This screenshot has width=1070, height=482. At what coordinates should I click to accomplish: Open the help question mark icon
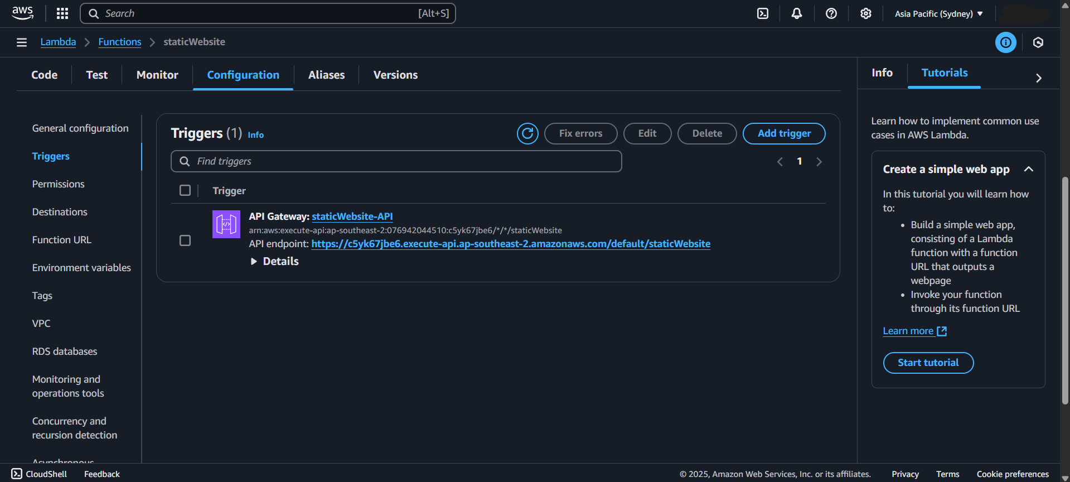point(831,13)
